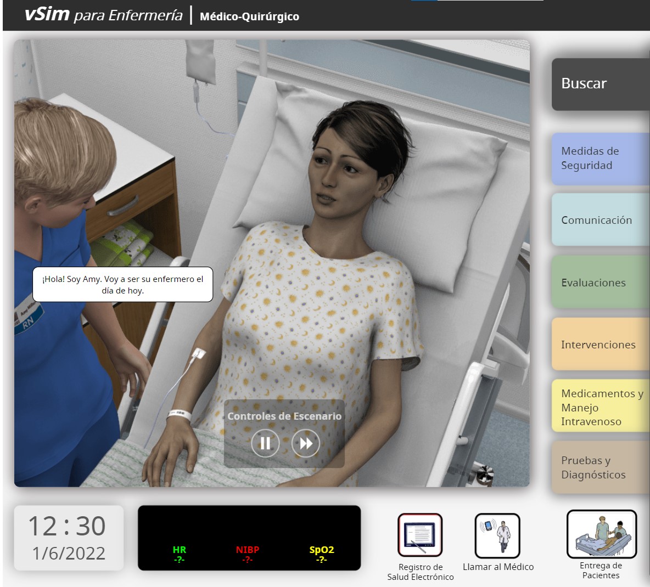Click the SpO2 reading on the monitor
This screenshot has width=650, height=587.
point(321,554)
